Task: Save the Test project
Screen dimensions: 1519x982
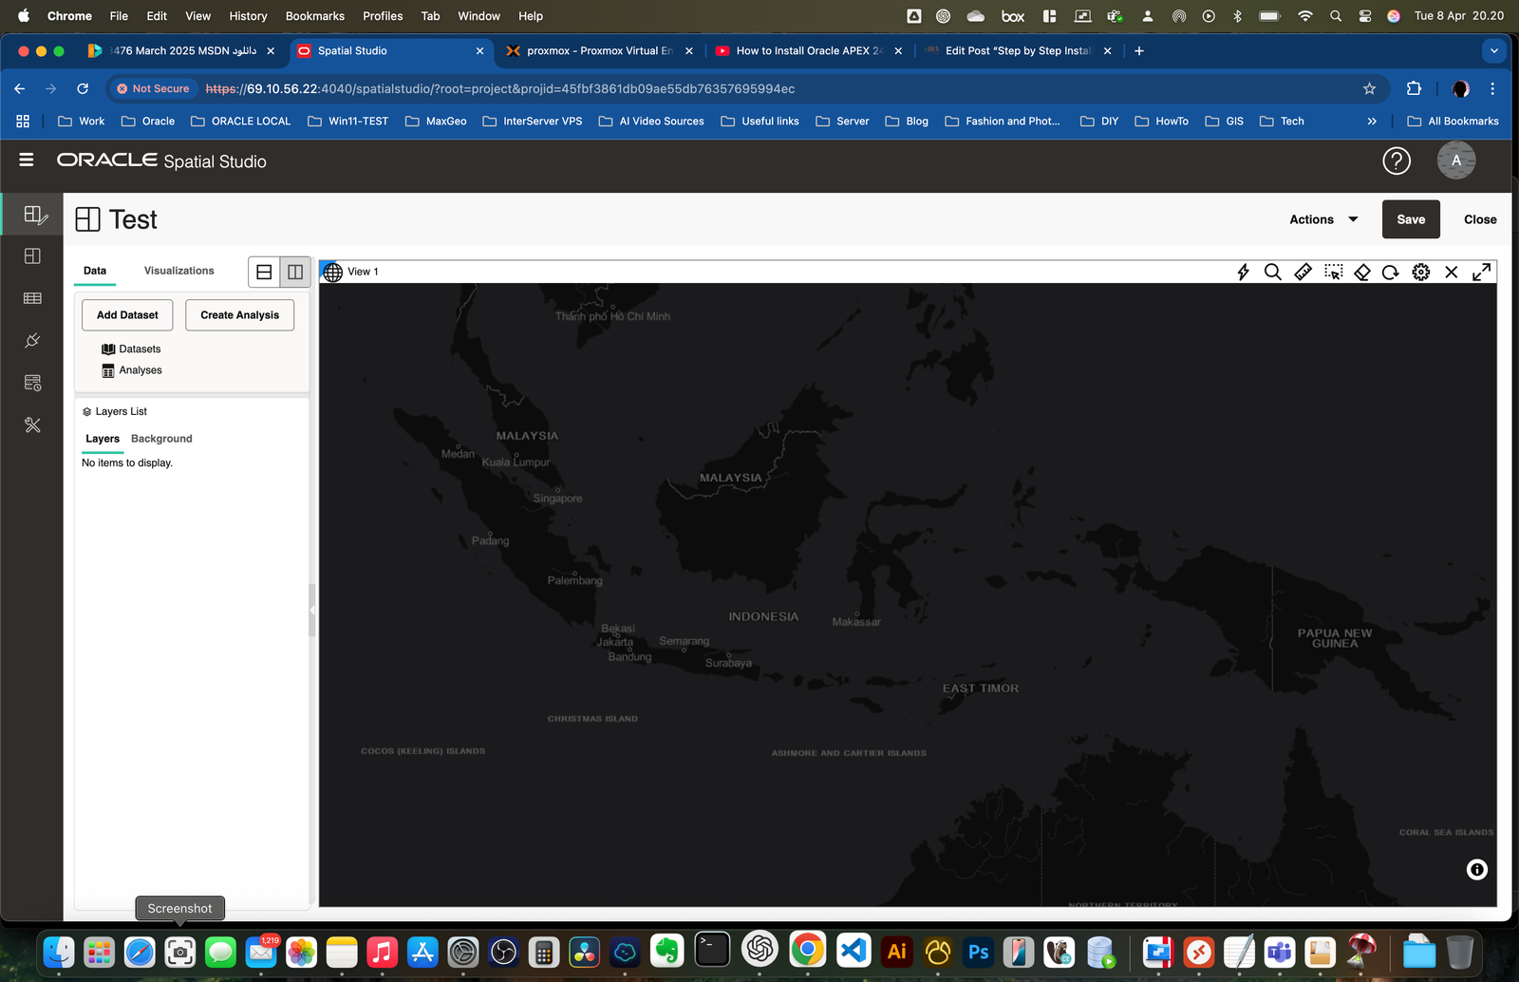Action: coord(1411,219)
